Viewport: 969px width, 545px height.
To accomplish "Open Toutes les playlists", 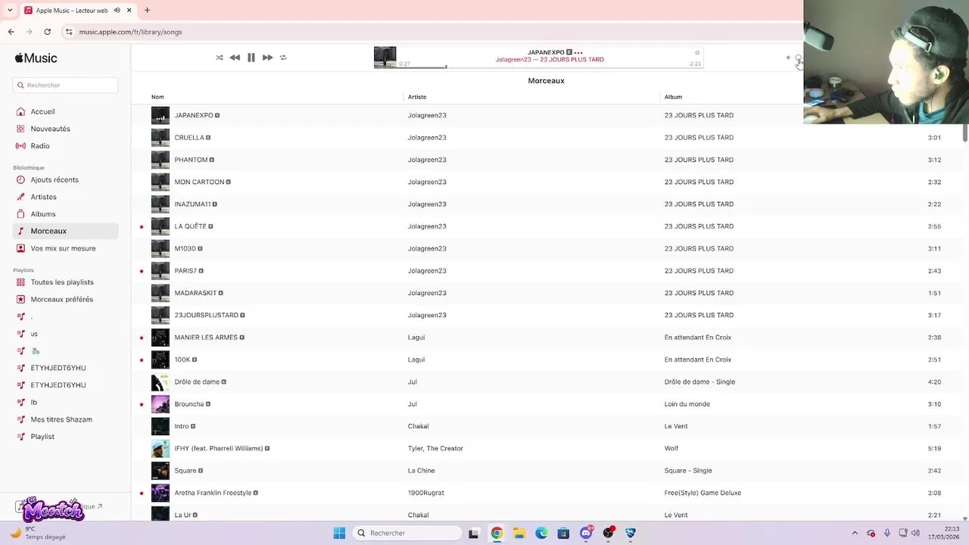I will click(62, 282).
